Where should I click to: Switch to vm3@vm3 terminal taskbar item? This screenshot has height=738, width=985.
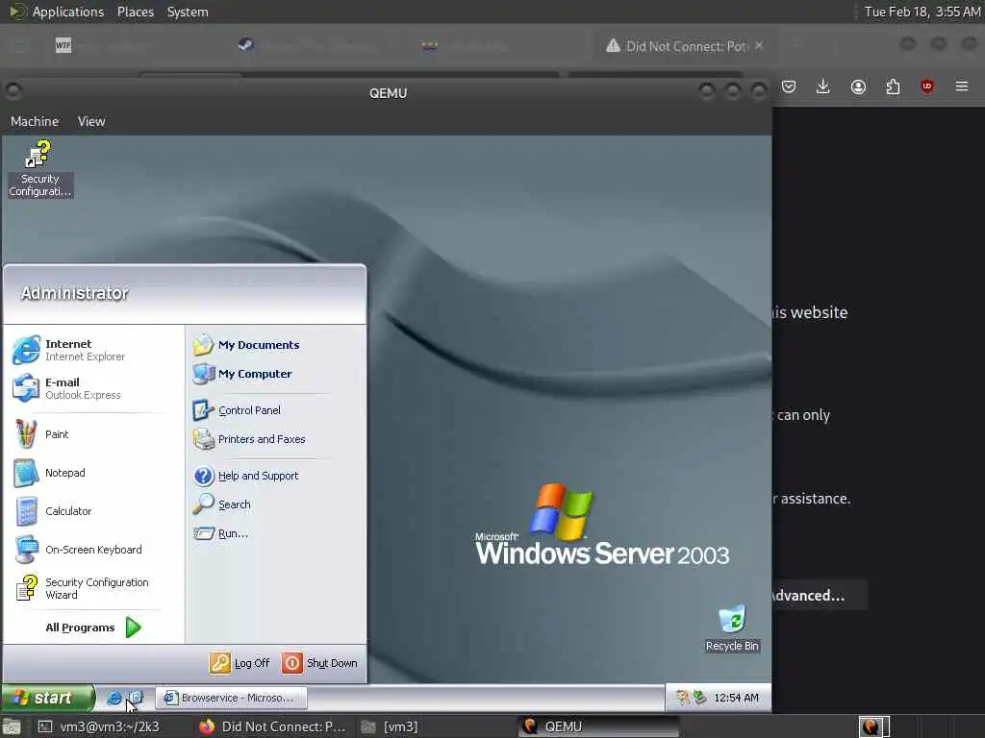(x=99, y=726)
